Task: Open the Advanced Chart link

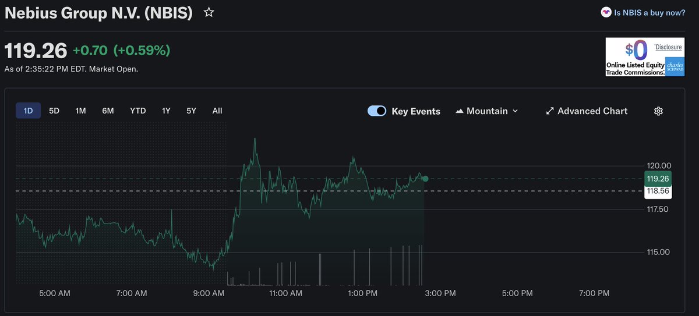Action: (x=592, y=111)
